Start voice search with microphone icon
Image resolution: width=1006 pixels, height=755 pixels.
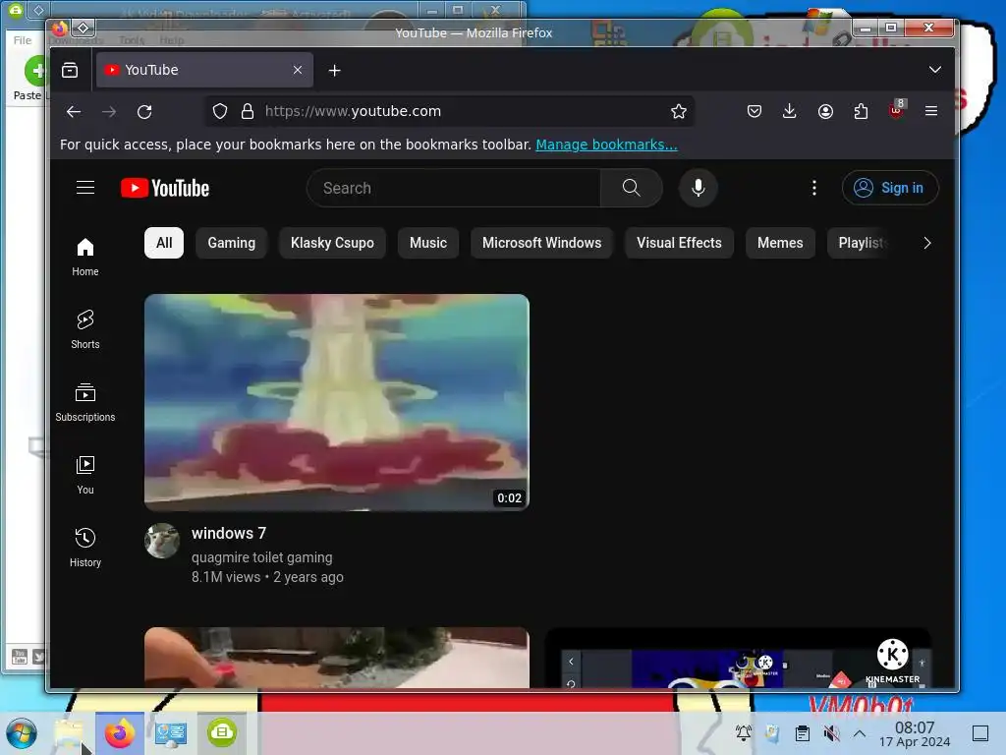click(699, 188)
